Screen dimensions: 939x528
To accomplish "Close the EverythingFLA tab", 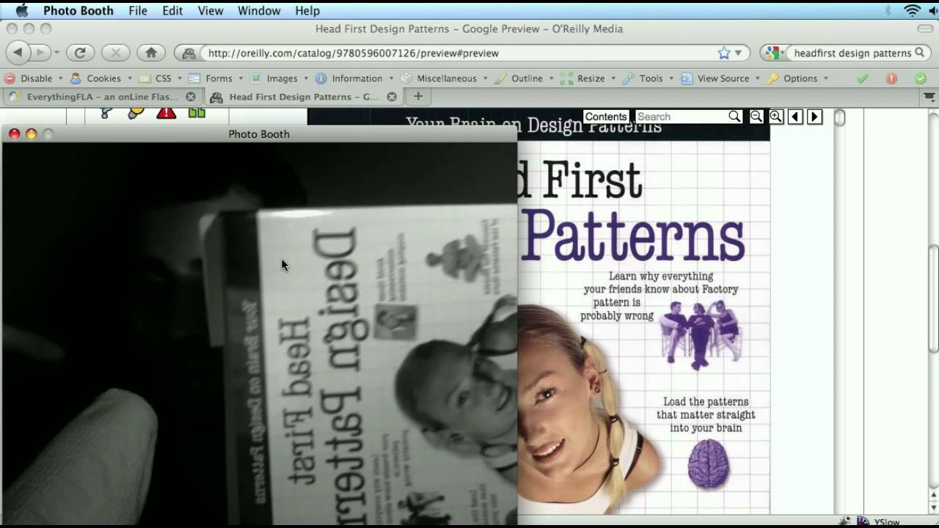I will click(x=191, y=97).
